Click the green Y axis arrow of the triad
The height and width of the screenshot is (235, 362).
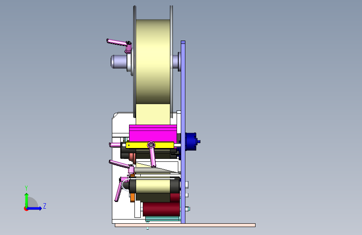coord(27,200)
